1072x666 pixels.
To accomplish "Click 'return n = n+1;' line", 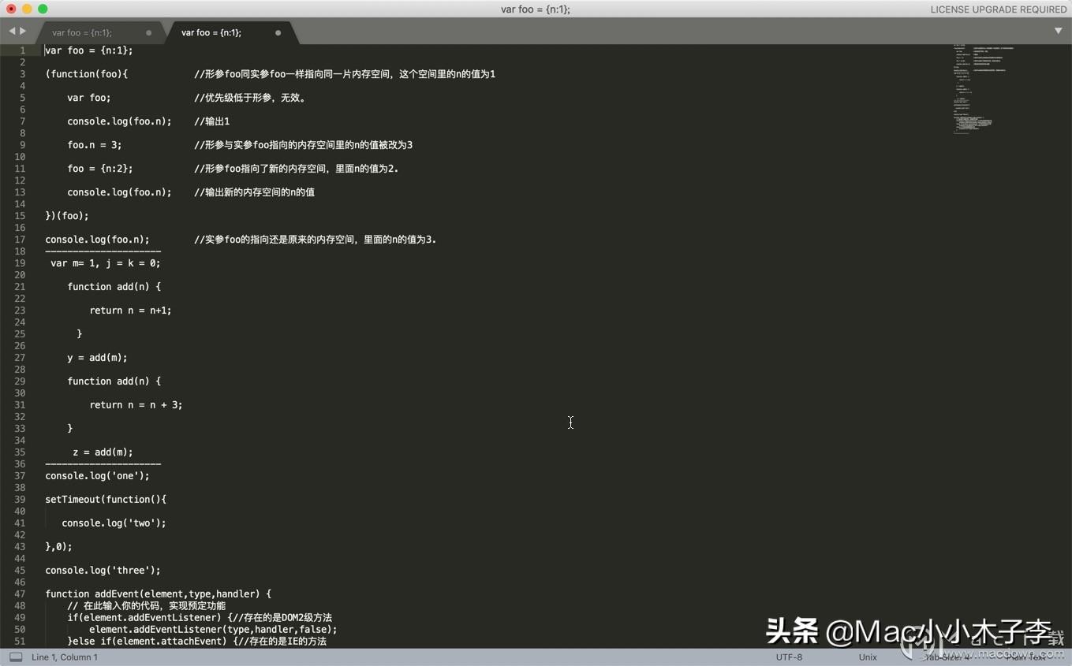I will pos(130,311).
